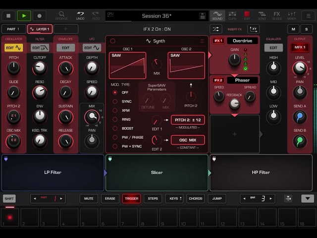Open the Synth panel menu icon

tap(202, 41)
